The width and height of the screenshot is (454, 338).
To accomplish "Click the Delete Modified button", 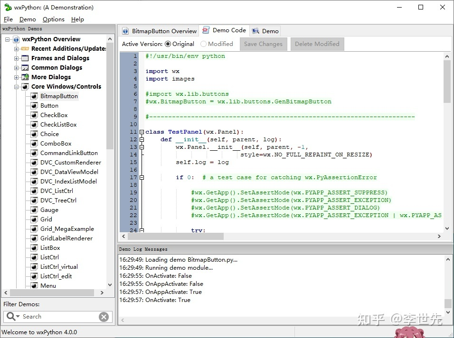I will tap(317, 44).
